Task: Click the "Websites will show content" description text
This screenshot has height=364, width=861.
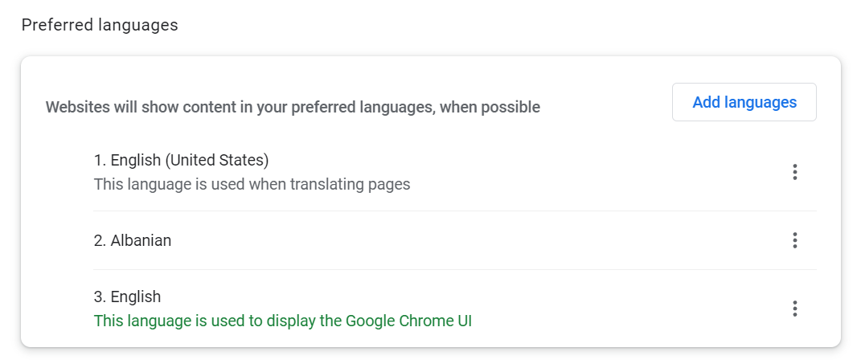Action: pyautogui.click(x=293, y=107)
